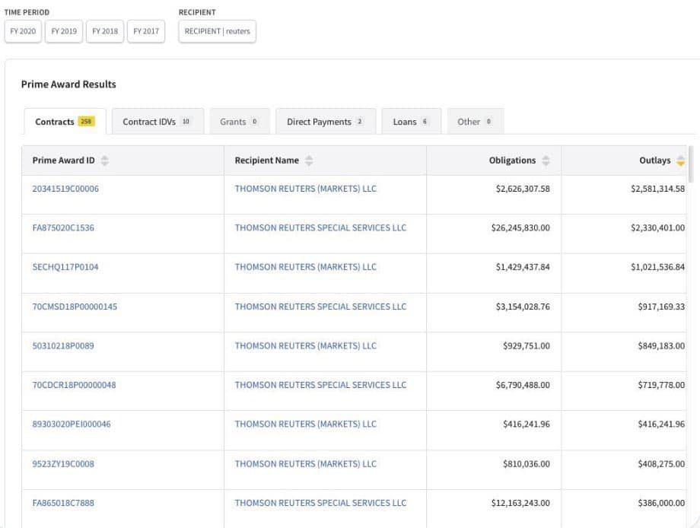Switch to the Other tab

476,122
